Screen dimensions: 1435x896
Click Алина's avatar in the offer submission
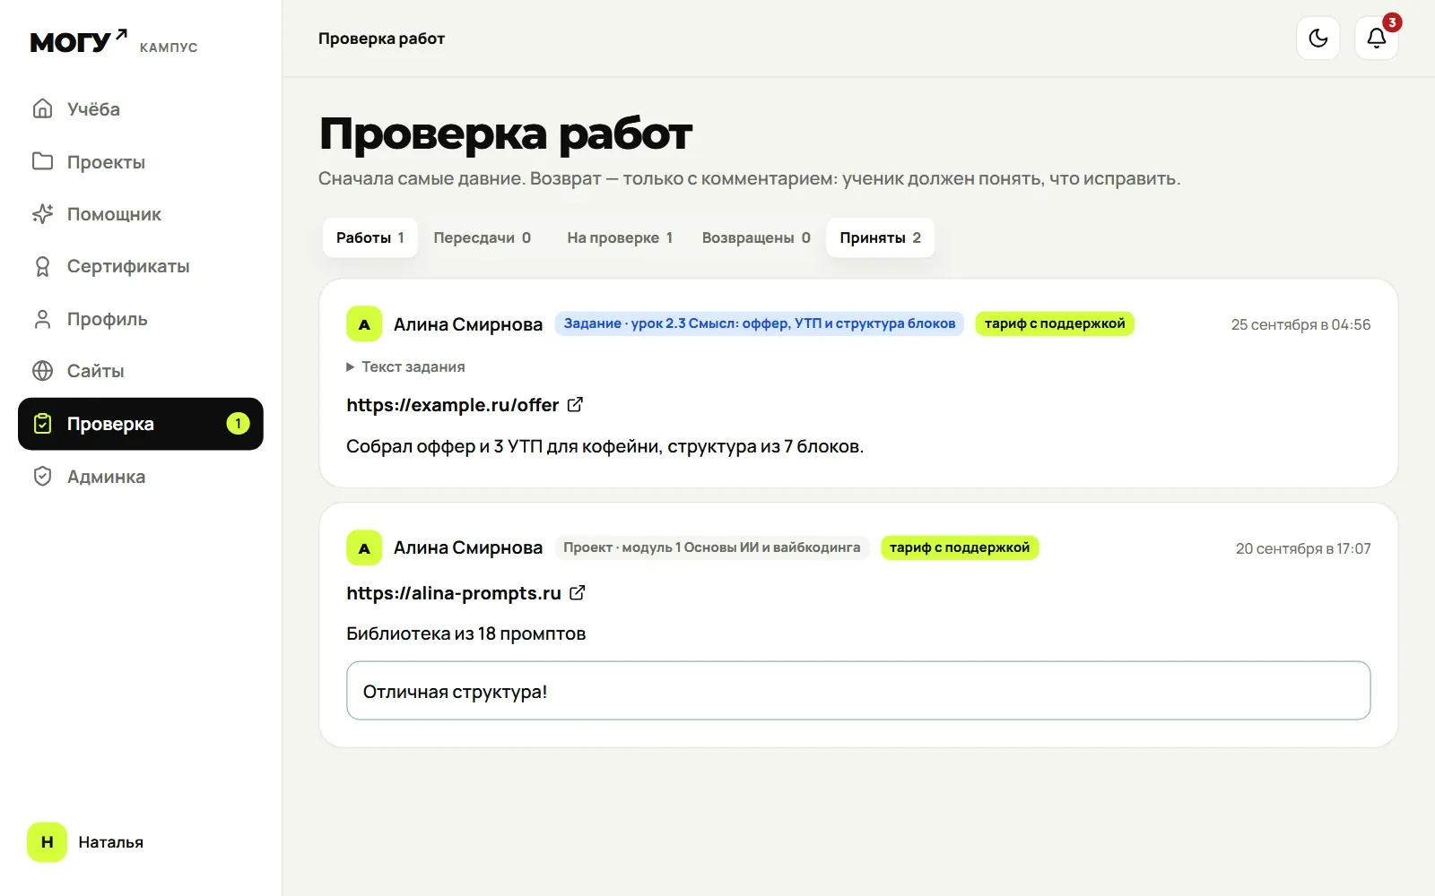(364, 324)
